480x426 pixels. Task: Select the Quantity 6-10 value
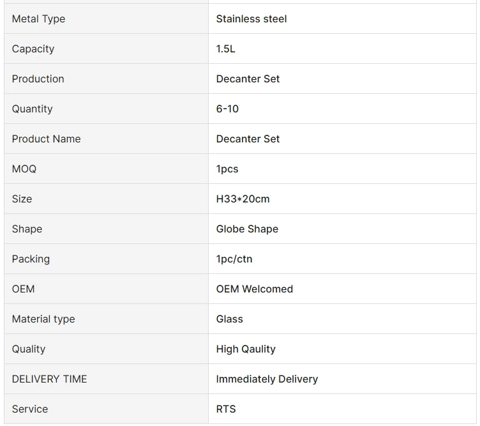(227, 109)
